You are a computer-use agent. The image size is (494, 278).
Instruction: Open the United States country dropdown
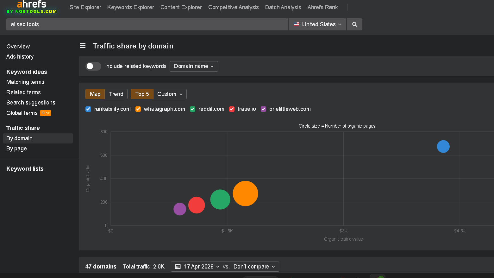317,24
